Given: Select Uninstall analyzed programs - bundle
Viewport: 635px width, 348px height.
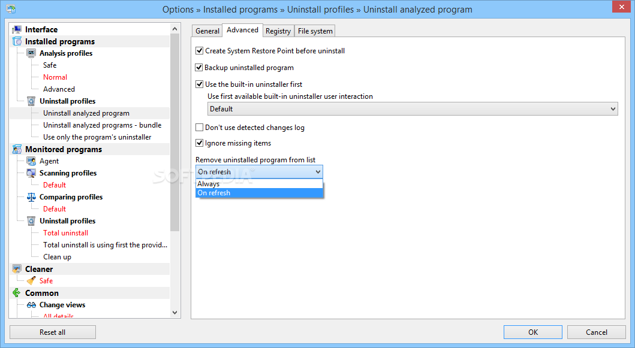Looking at the screenshot, I should pos(103,125).
